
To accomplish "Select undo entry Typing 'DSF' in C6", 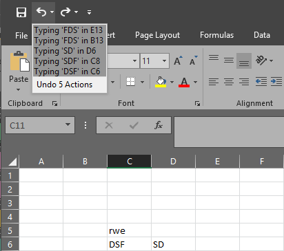I will click(x=70, y=72).
